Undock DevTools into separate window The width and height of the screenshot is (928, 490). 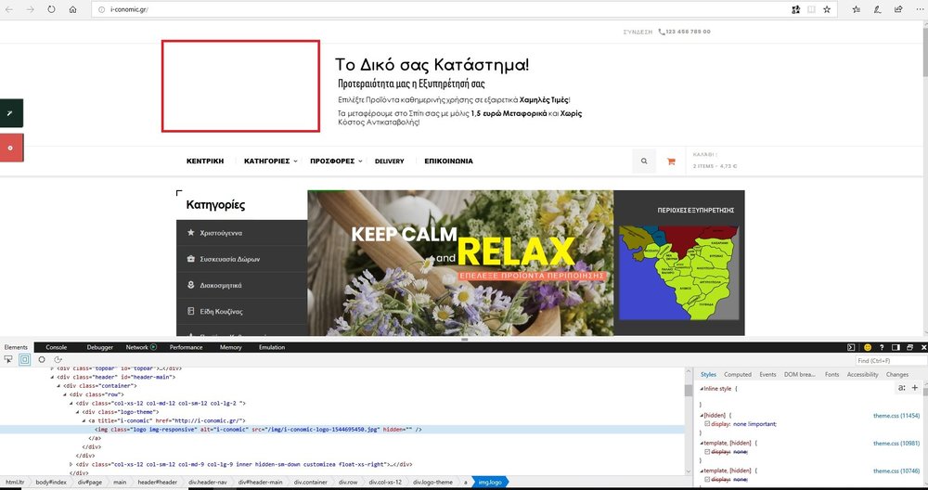909,347
